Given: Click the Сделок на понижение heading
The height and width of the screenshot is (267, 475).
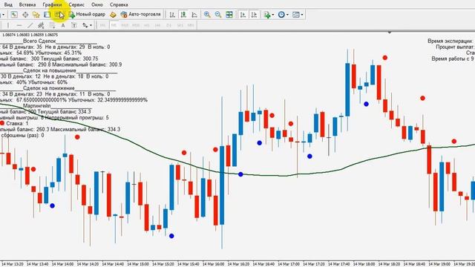Looking at the screenshot, I should 49,88.
